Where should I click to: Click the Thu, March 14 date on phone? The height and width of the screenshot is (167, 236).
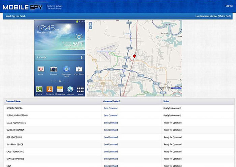(44, 32)
